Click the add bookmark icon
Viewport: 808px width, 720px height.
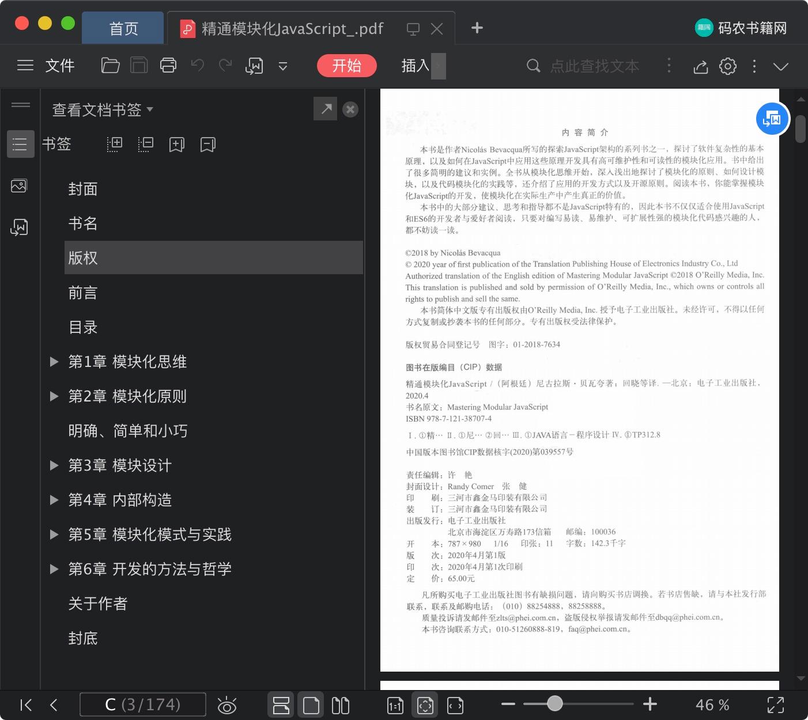[x=177, y=145]
